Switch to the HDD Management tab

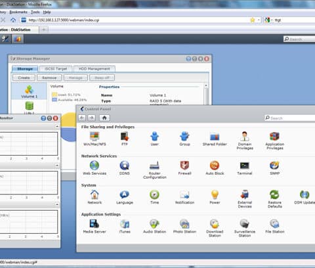pos(94,69)
